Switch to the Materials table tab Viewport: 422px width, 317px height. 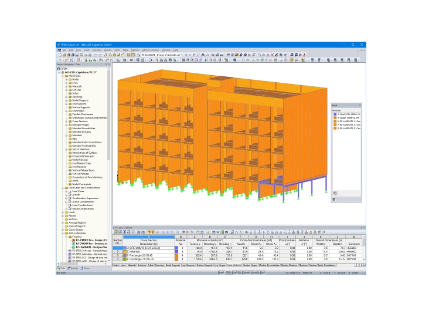[132, 265]
